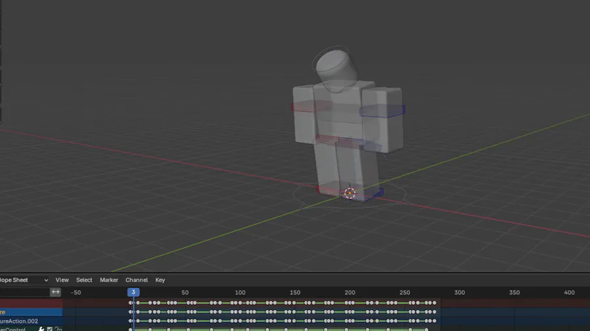590x331 pixels.
Task: Toggle the invert filter arrows icon
Action: tap(55, 292)
